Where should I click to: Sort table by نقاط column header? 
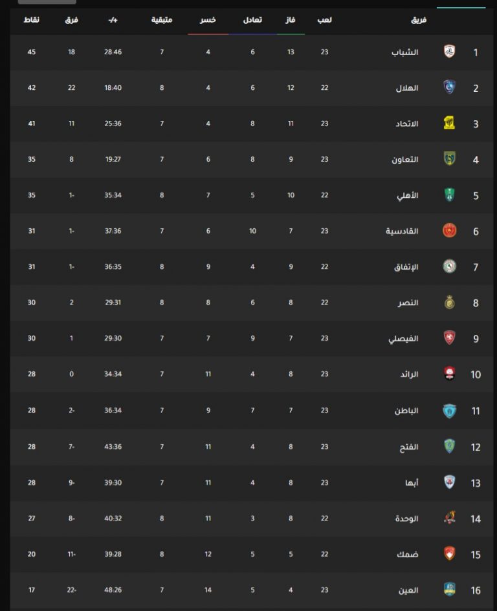click(31, 20)
